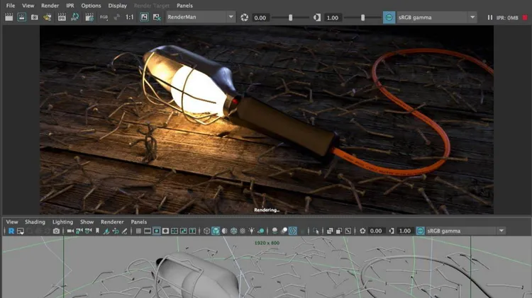Toggle Safe title display
The height and width of the screenshot is (298, 532).
coord(192,231)
